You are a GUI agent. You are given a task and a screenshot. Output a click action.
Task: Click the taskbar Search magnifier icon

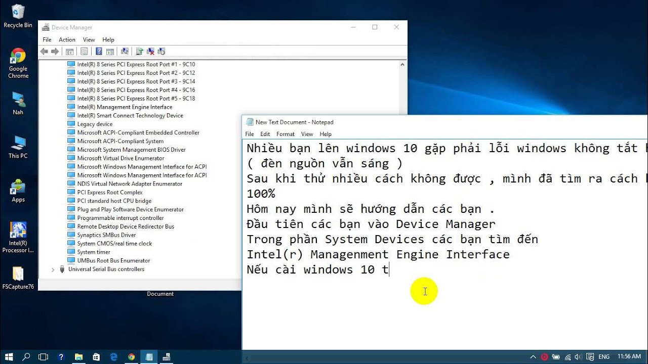click(x=26, y=356)
